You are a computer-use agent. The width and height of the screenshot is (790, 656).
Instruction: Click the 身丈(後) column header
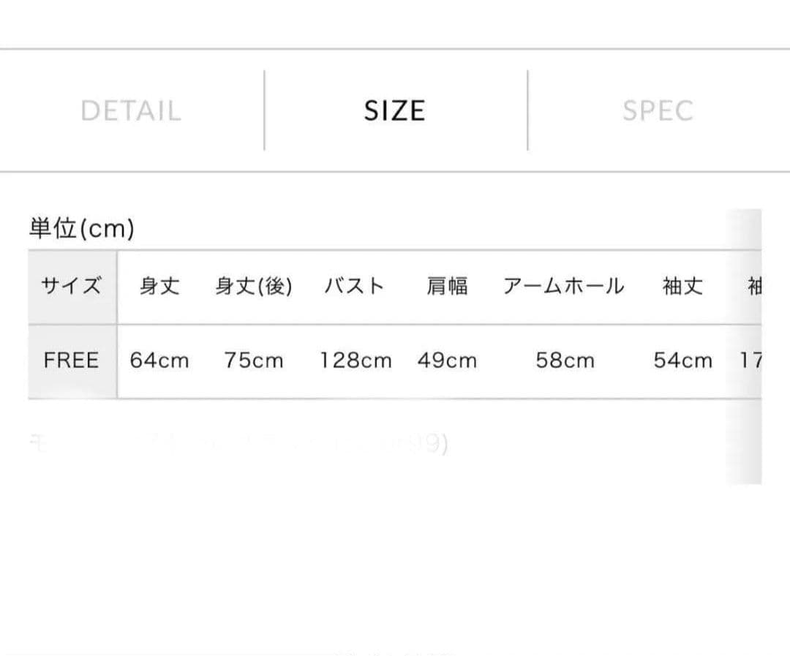point(254,286)
